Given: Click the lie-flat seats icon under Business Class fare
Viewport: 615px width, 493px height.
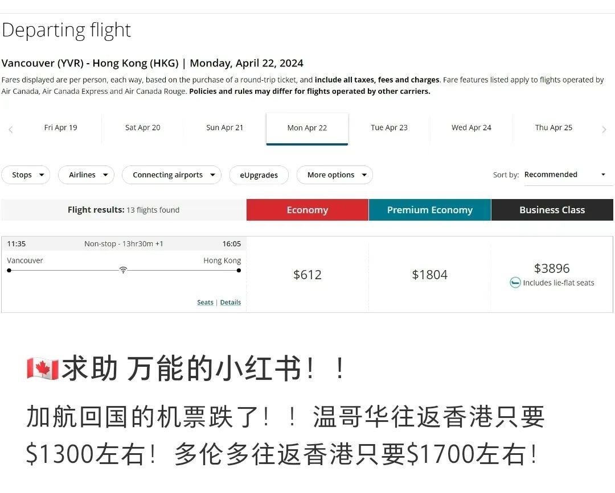Looking at the screenshot, I should pos(516,282).
